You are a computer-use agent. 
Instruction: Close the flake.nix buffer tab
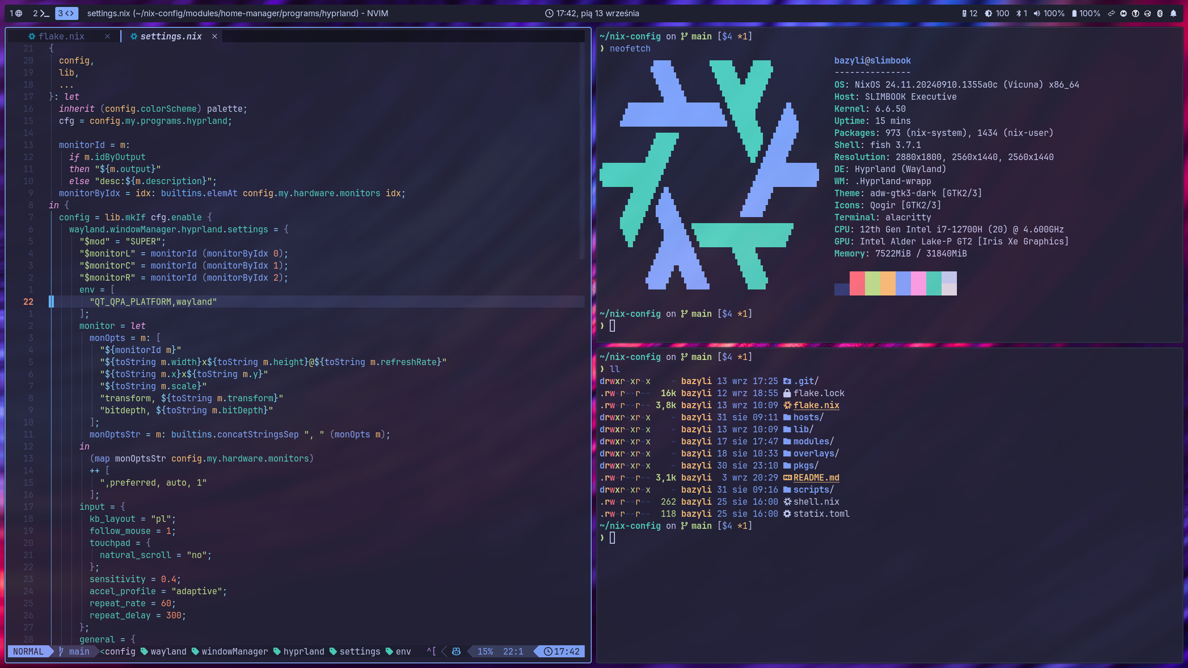pyautogui.click(x=108, y=36)
